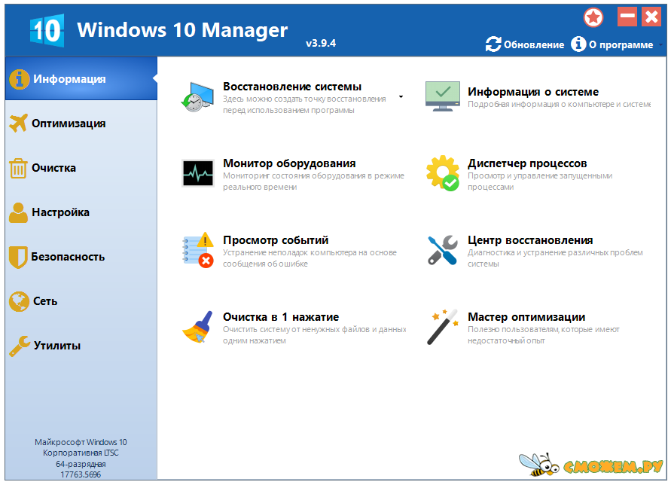Start Мастер оптимизации

[526, 317]
